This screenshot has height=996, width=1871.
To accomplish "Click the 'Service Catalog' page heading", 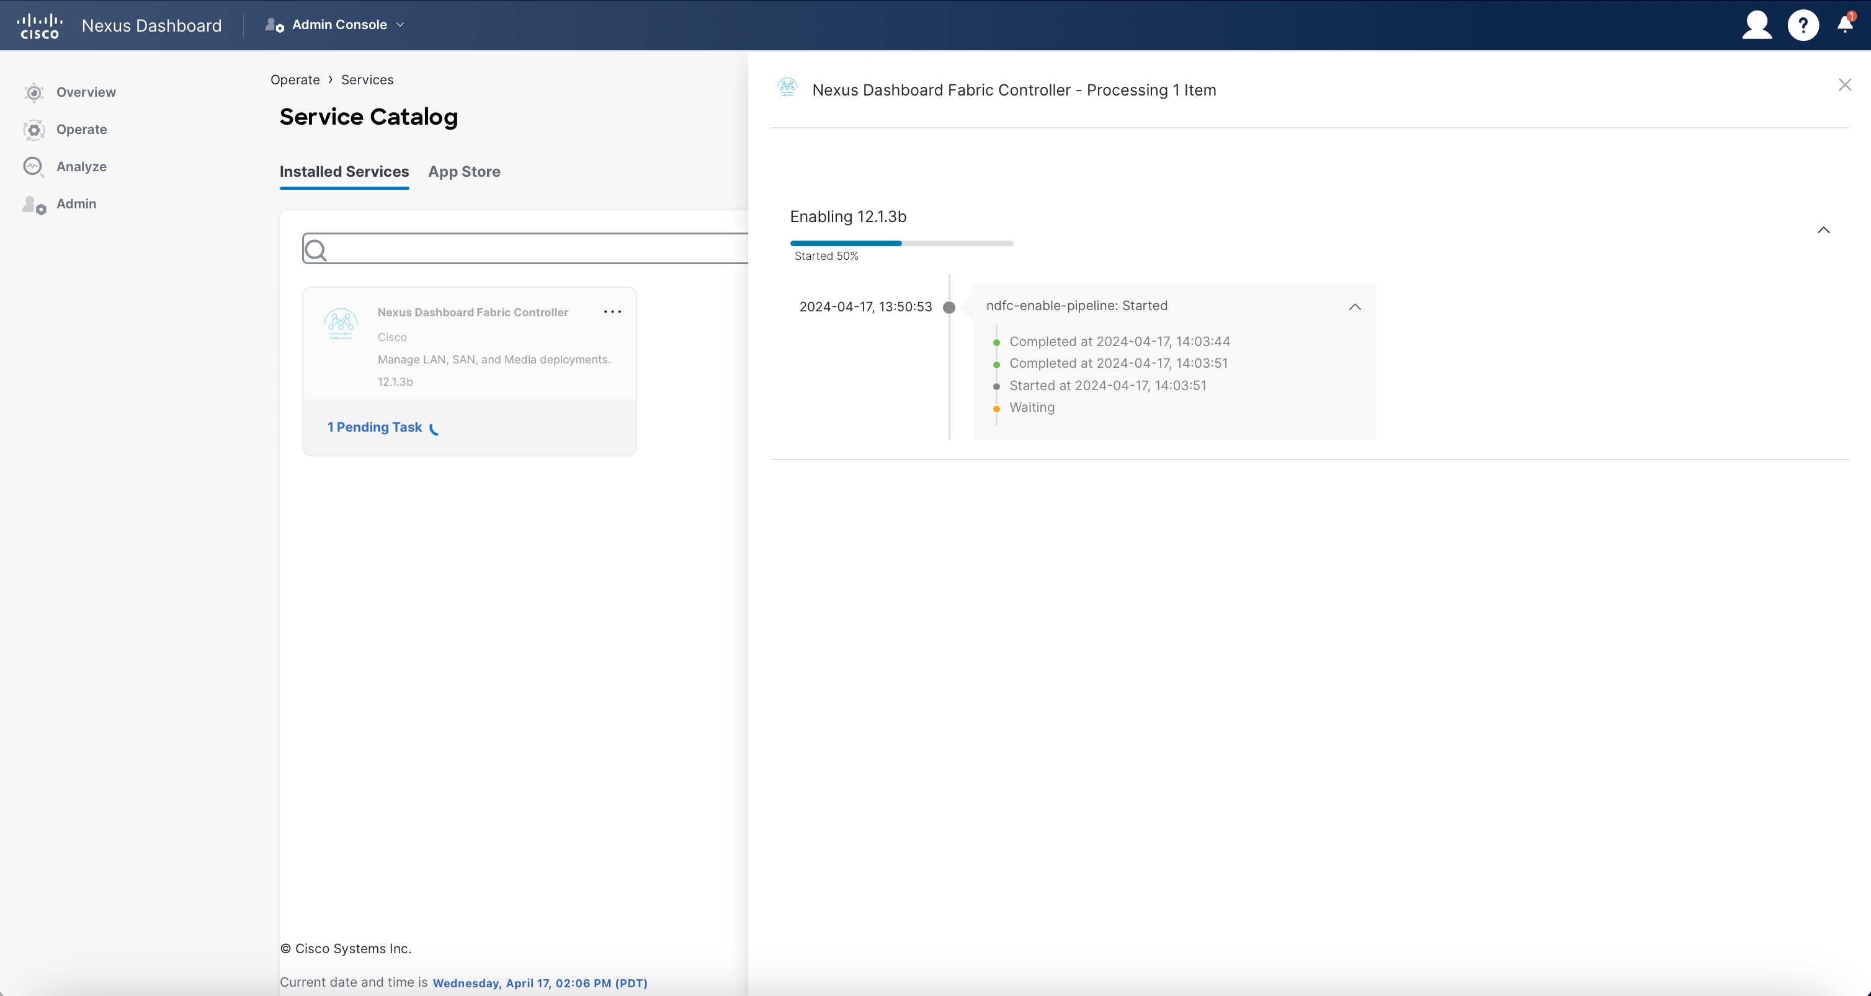I will tap(368, 117).
